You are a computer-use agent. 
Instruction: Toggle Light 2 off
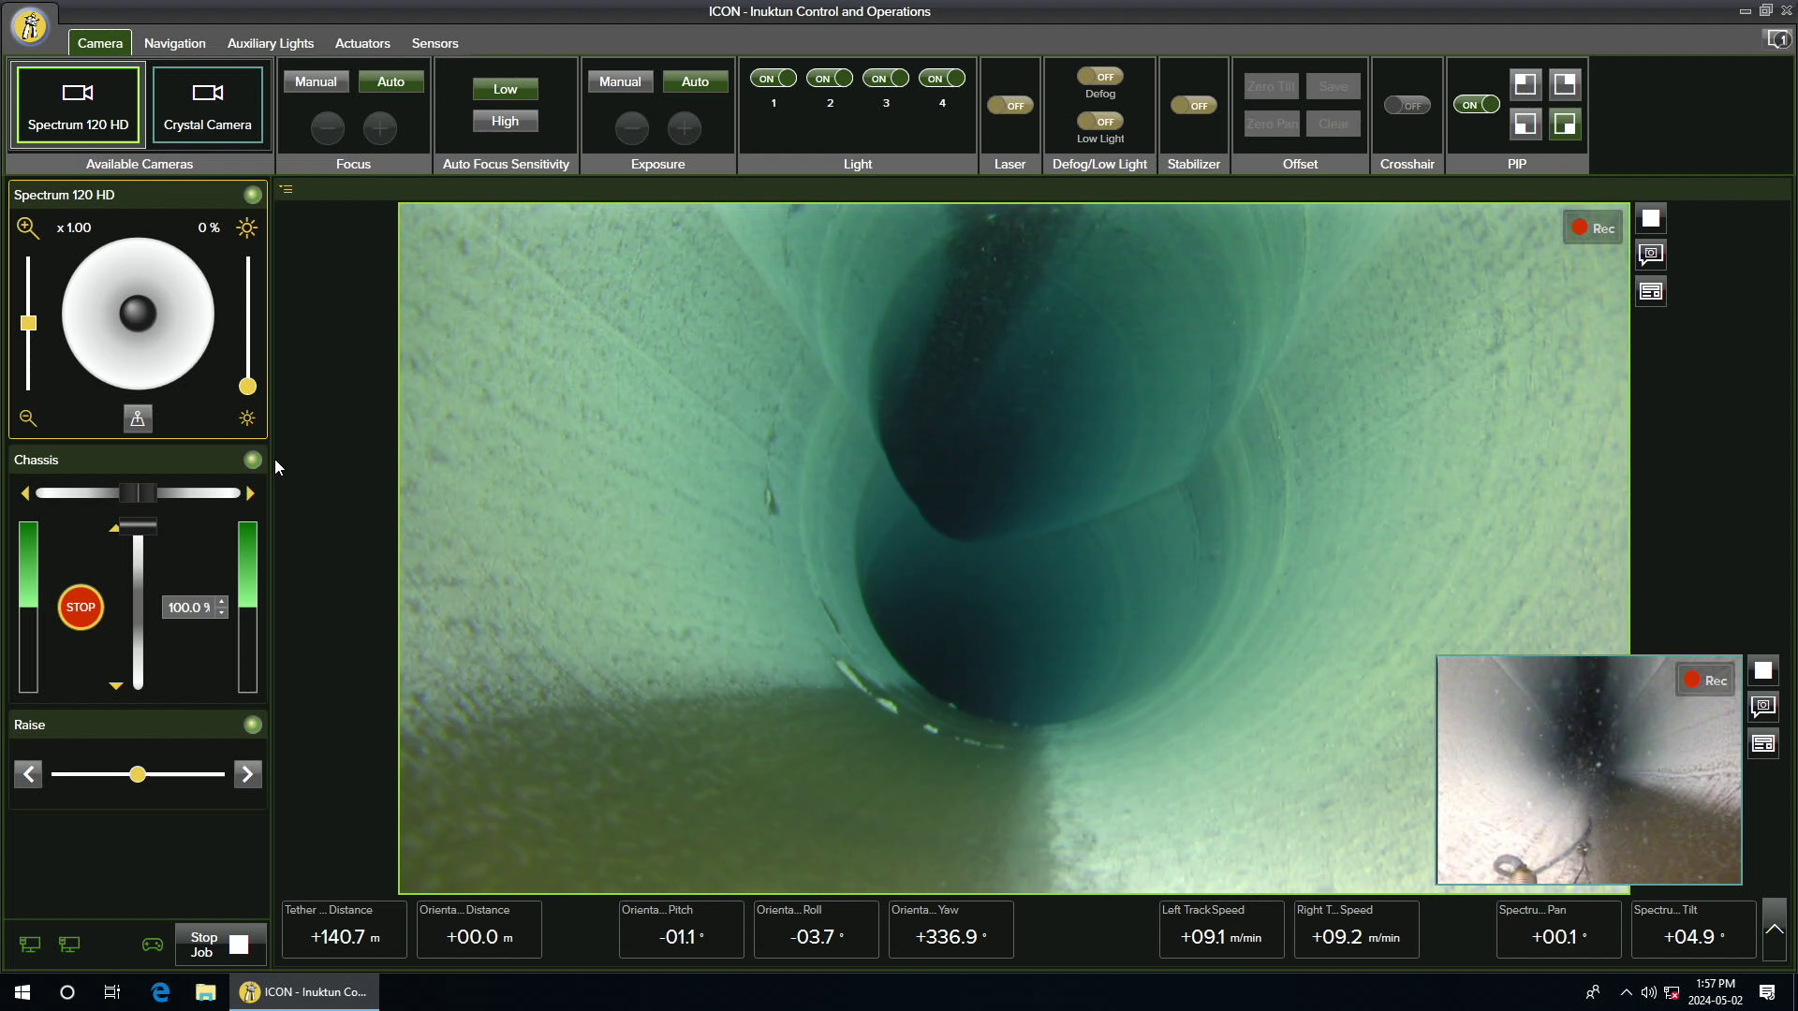[x=830, y=79]
